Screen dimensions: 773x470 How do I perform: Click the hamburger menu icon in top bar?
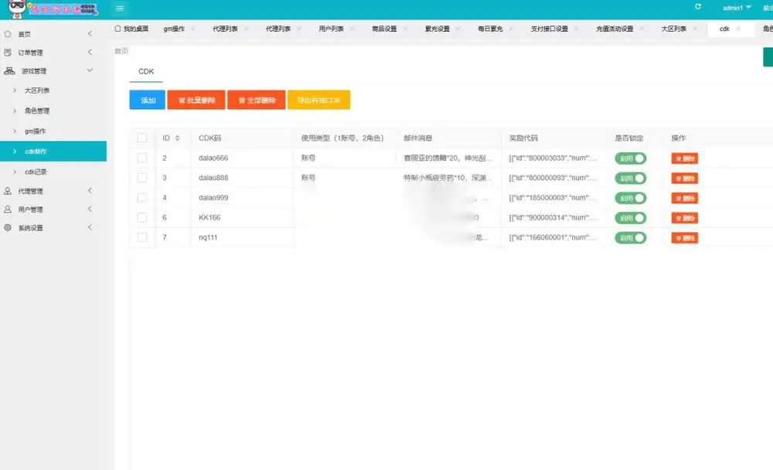(120, 9)
